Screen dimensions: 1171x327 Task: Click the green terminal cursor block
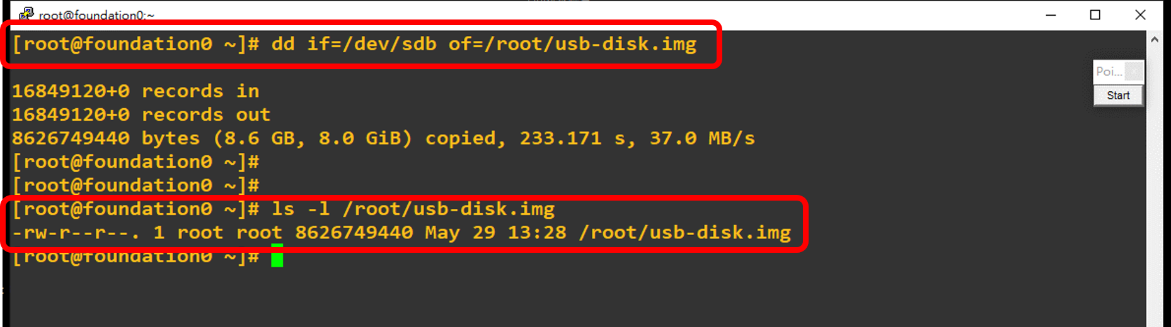(277, 256)
